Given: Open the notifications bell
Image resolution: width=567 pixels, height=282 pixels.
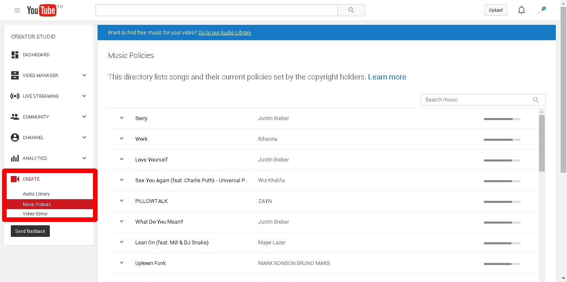Looking at the screenshot, I should [522, 10].
